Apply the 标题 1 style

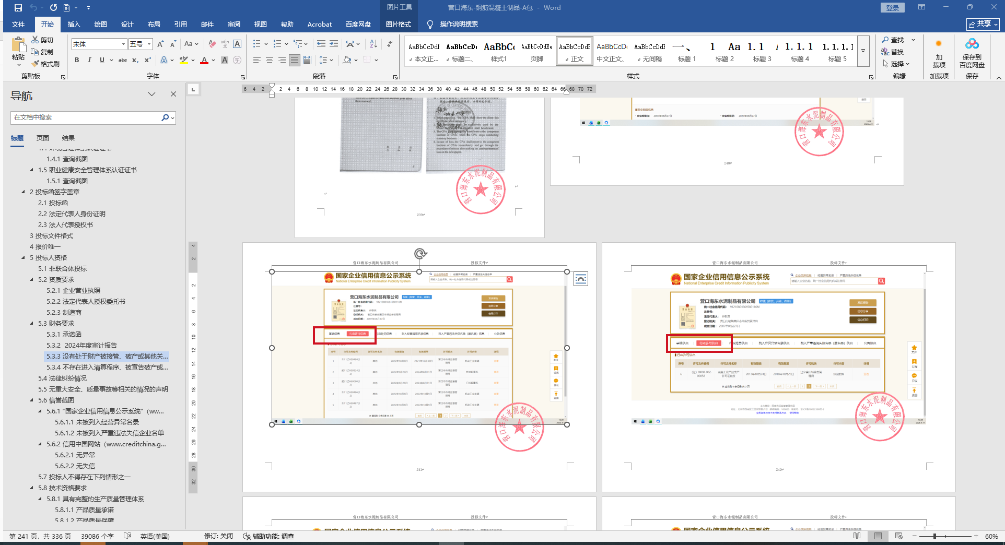click(x=686, y=51)
